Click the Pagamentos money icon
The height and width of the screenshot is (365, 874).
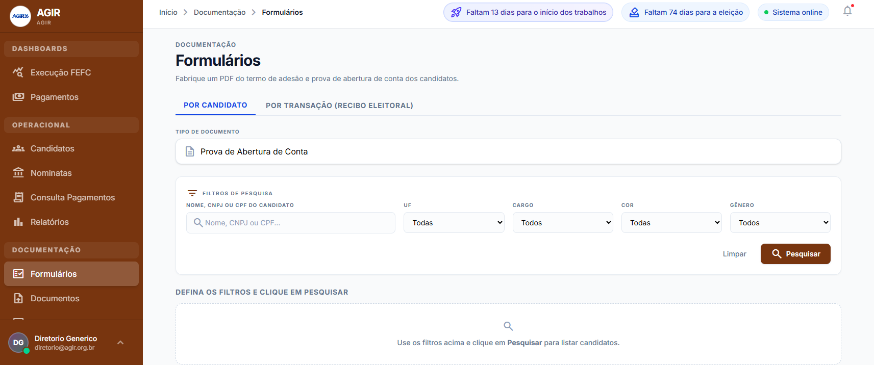point(18,97)
